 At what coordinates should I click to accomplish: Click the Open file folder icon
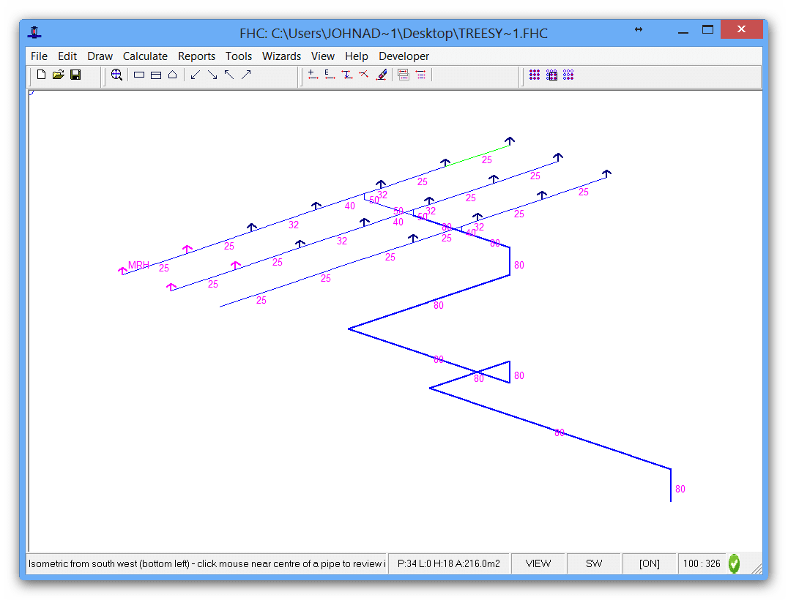tap(59, 75)
